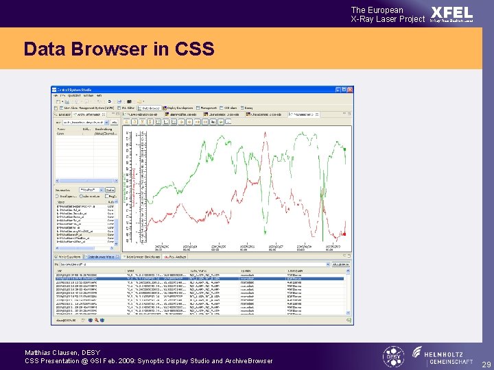The image size is (494, 370).
Task: Click the Info button beside URL field
Action: coord(115,123)
